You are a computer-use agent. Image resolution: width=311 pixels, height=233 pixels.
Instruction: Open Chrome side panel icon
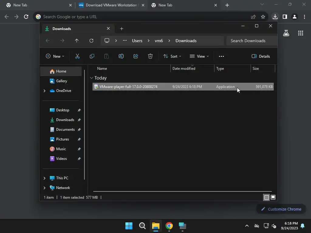click(x=285, y=17)
